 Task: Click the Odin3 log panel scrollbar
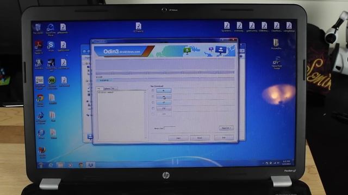pos(145,115)
